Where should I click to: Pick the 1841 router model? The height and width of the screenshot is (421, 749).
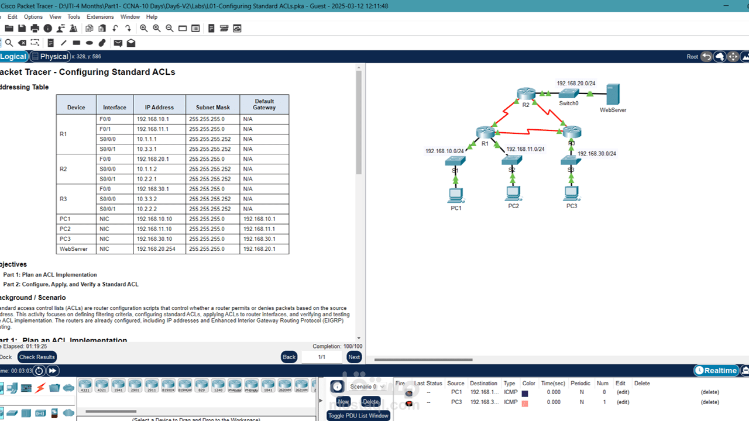(268, 386)
